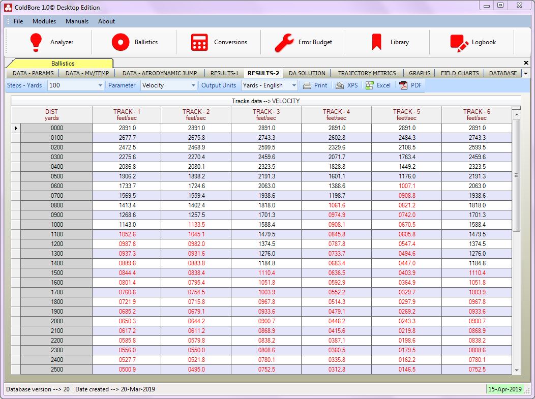Select the 2500 yards distance row header

[56, 370]
